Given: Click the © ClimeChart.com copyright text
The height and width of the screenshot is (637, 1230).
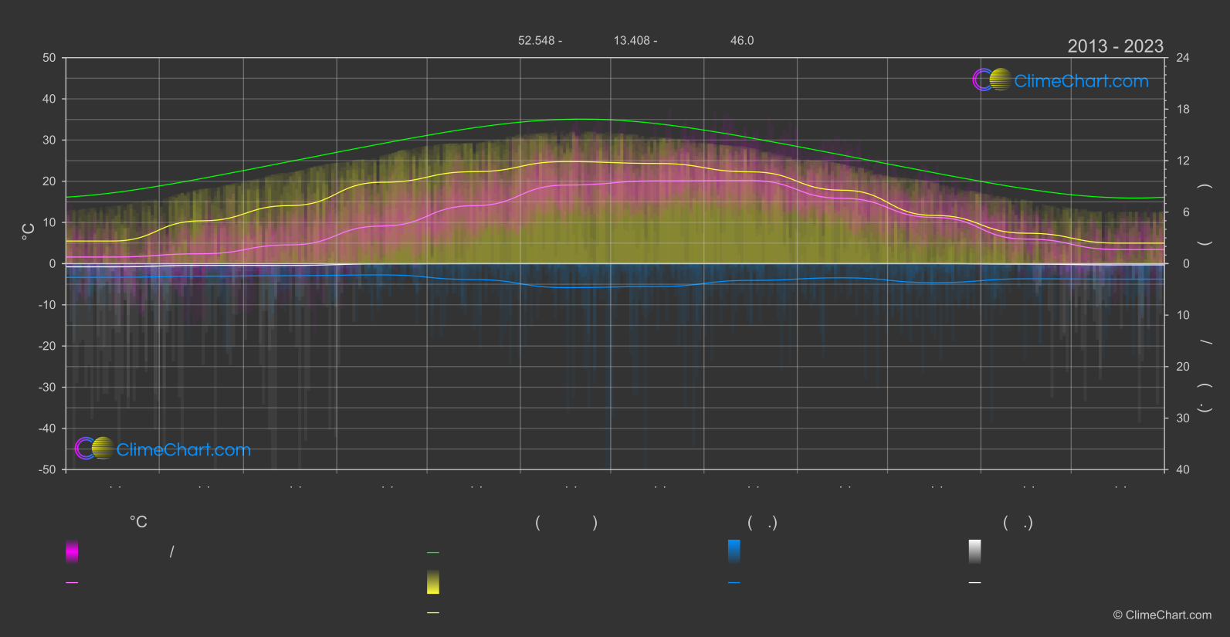Looking at the screenshot, I should 1162,615.
